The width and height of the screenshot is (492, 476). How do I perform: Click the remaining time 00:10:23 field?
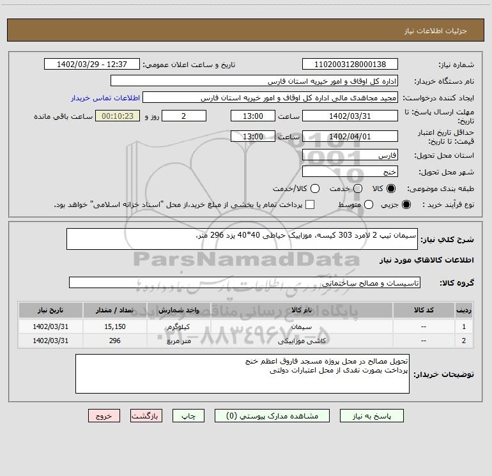118,116
